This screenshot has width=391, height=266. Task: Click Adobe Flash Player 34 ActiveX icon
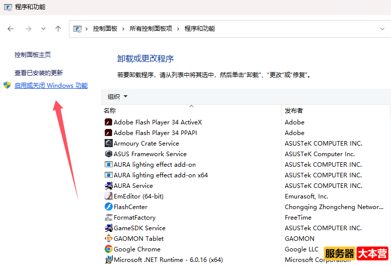(x=109, y=122)
